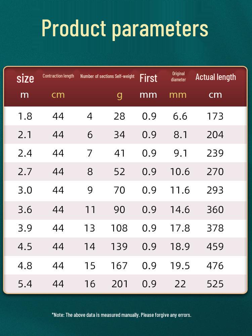Image resolution: width=252 pixels, height=336 pixels.
Task: Select the 2.1 size row label
Action: pos(25,135)
